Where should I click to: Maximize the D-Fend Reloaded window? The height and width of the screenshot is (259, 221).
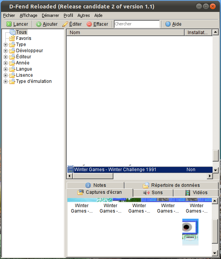206,7
